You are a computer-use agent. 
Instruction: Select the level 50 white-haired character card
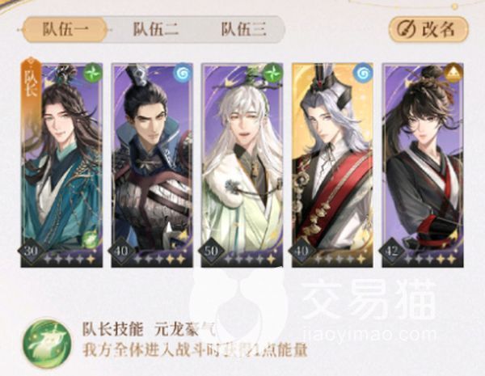click(242, 165)
